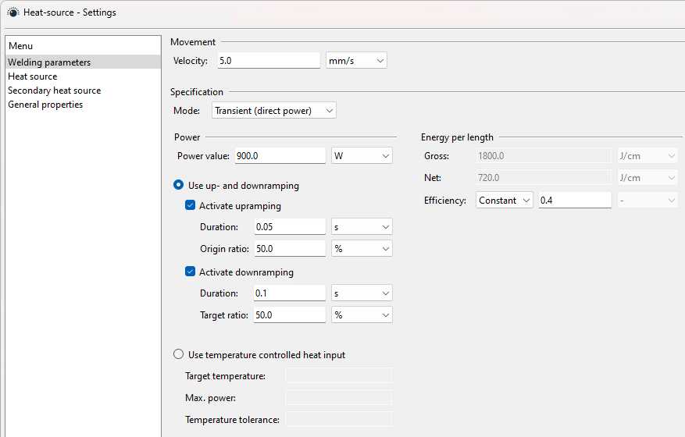Viewport: 685px width, 437px height.
Task: Toggle the Activate downramping checkbox
Action: [x=190, y=272]
